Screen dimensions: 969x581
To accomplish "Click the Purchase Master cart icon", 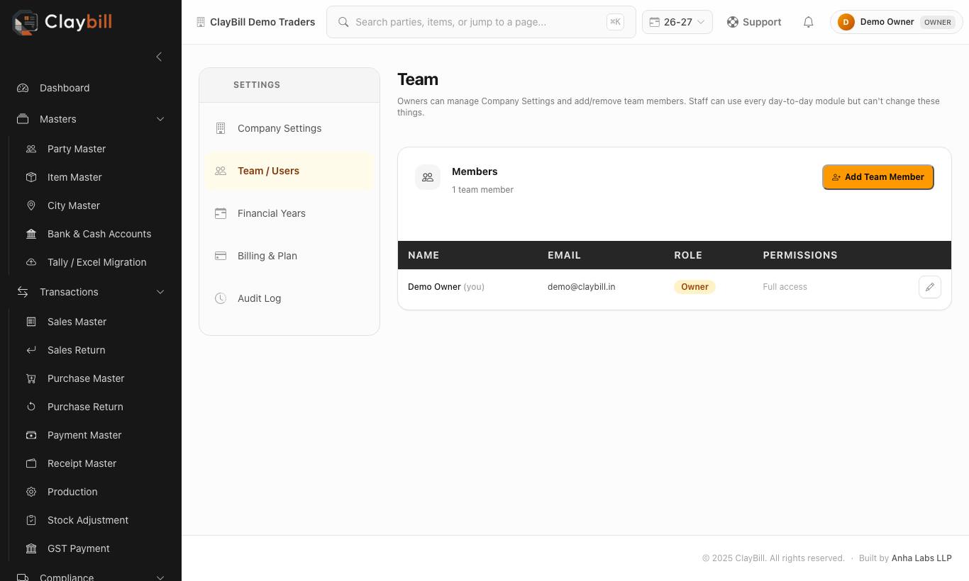I will (x=31, y=378).
